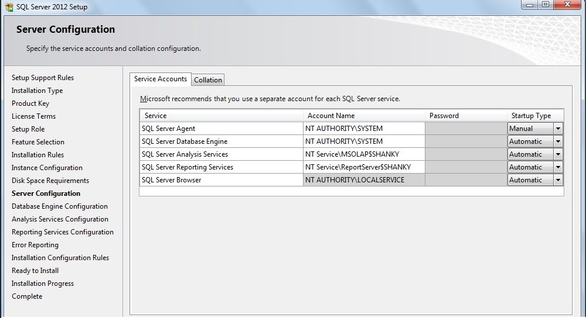Click the Analysis Services password field

pyautogui.click(x=466, y=154)
